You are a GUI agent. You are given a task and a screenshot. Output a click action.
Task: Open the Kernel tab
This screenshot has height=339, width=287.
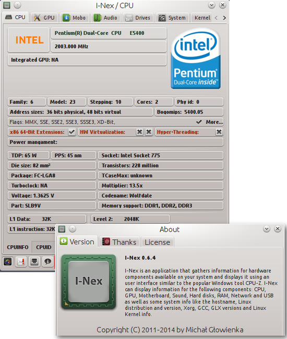(202, 18)
